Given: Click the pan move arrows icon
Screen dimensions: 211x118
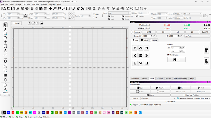Looking at the screenshot, I should tap(50, 9).
